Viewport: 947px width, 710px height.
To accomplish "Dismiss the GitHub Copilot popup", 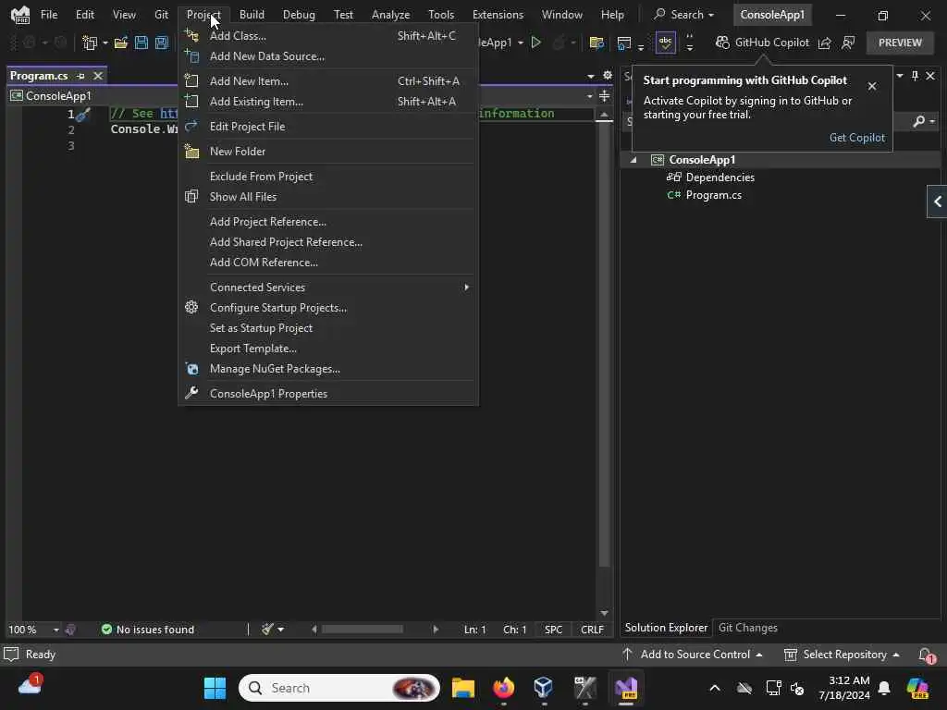I will pyautogui.click(x=872, y=86).
